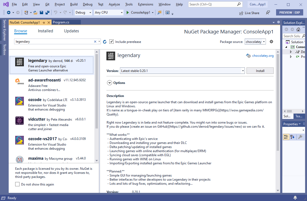Screen dimensions: 307x201
Task: Click the vidcutter package icon
Action: [20, 121]
